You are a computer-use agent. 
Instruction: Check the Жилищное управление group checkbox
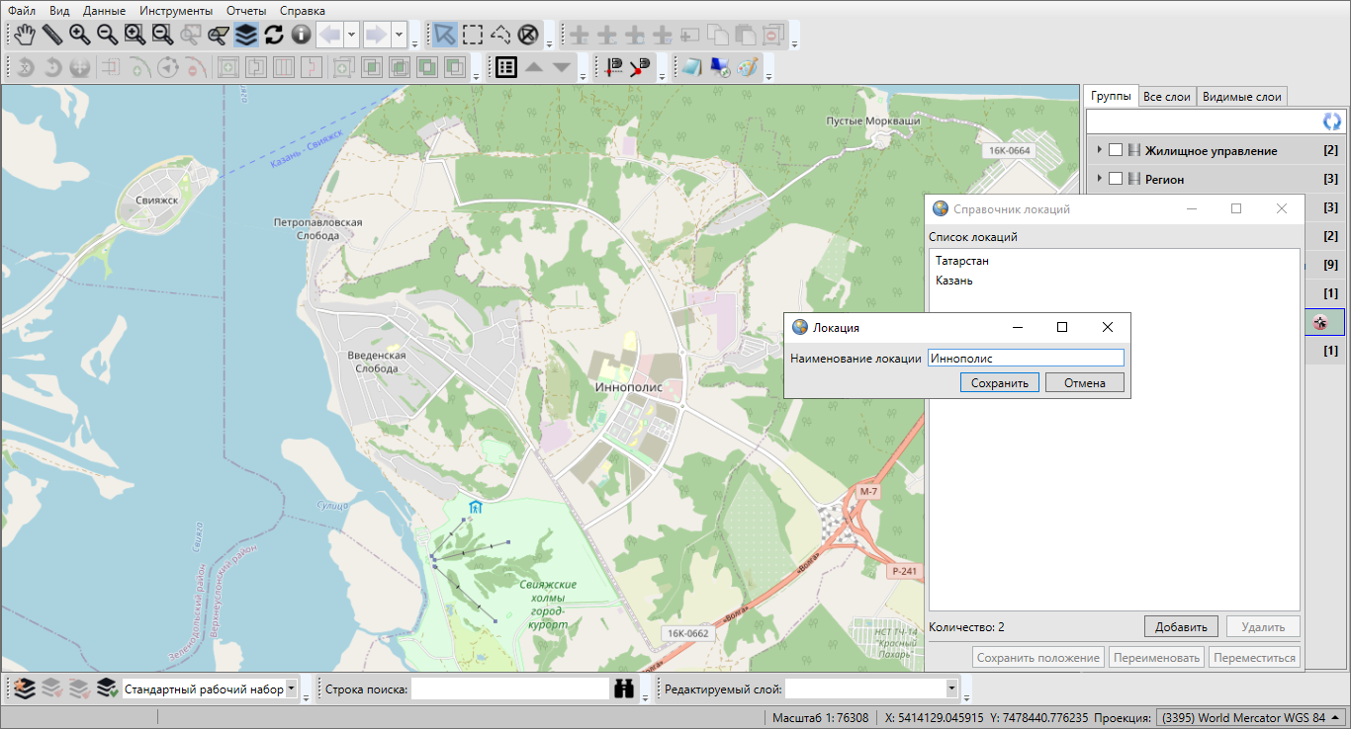(1116, 151)
